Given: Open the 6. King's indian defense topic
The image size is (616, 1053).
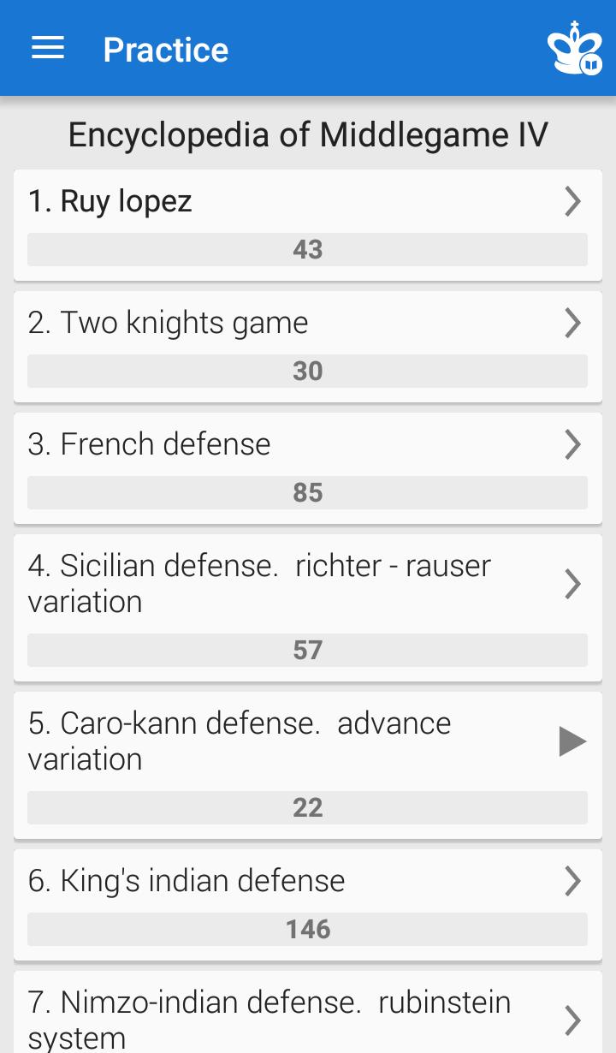Looking at the screenshot, I should tap(187, 882).
